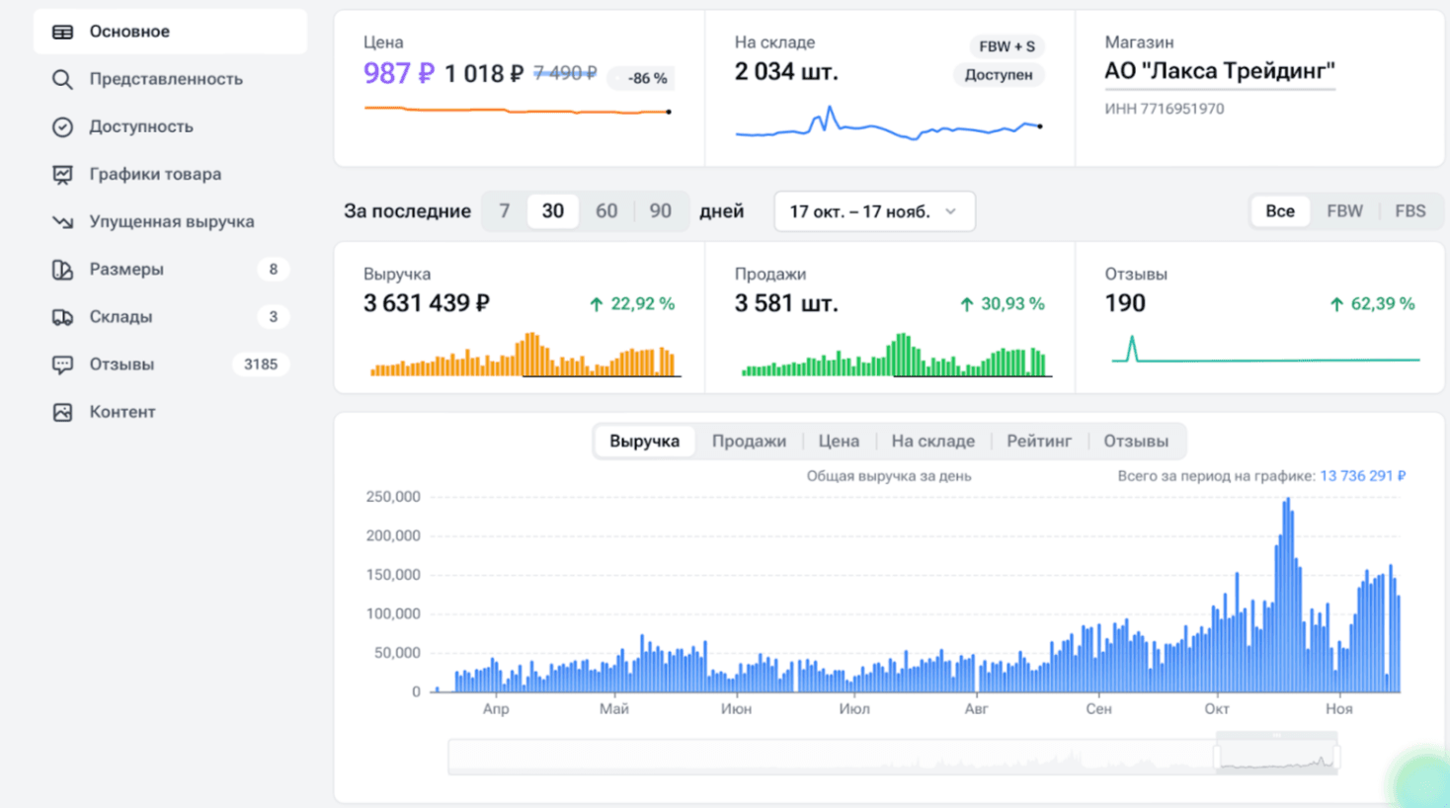Click the Контент image icon

click(x=62, y=412)
